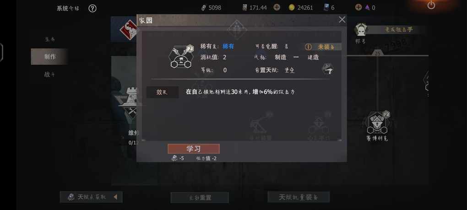Viewport: 467px width, 210px height.
Task: Click the red diamond muscle emblem icon
Action: (x=129, y=30)
